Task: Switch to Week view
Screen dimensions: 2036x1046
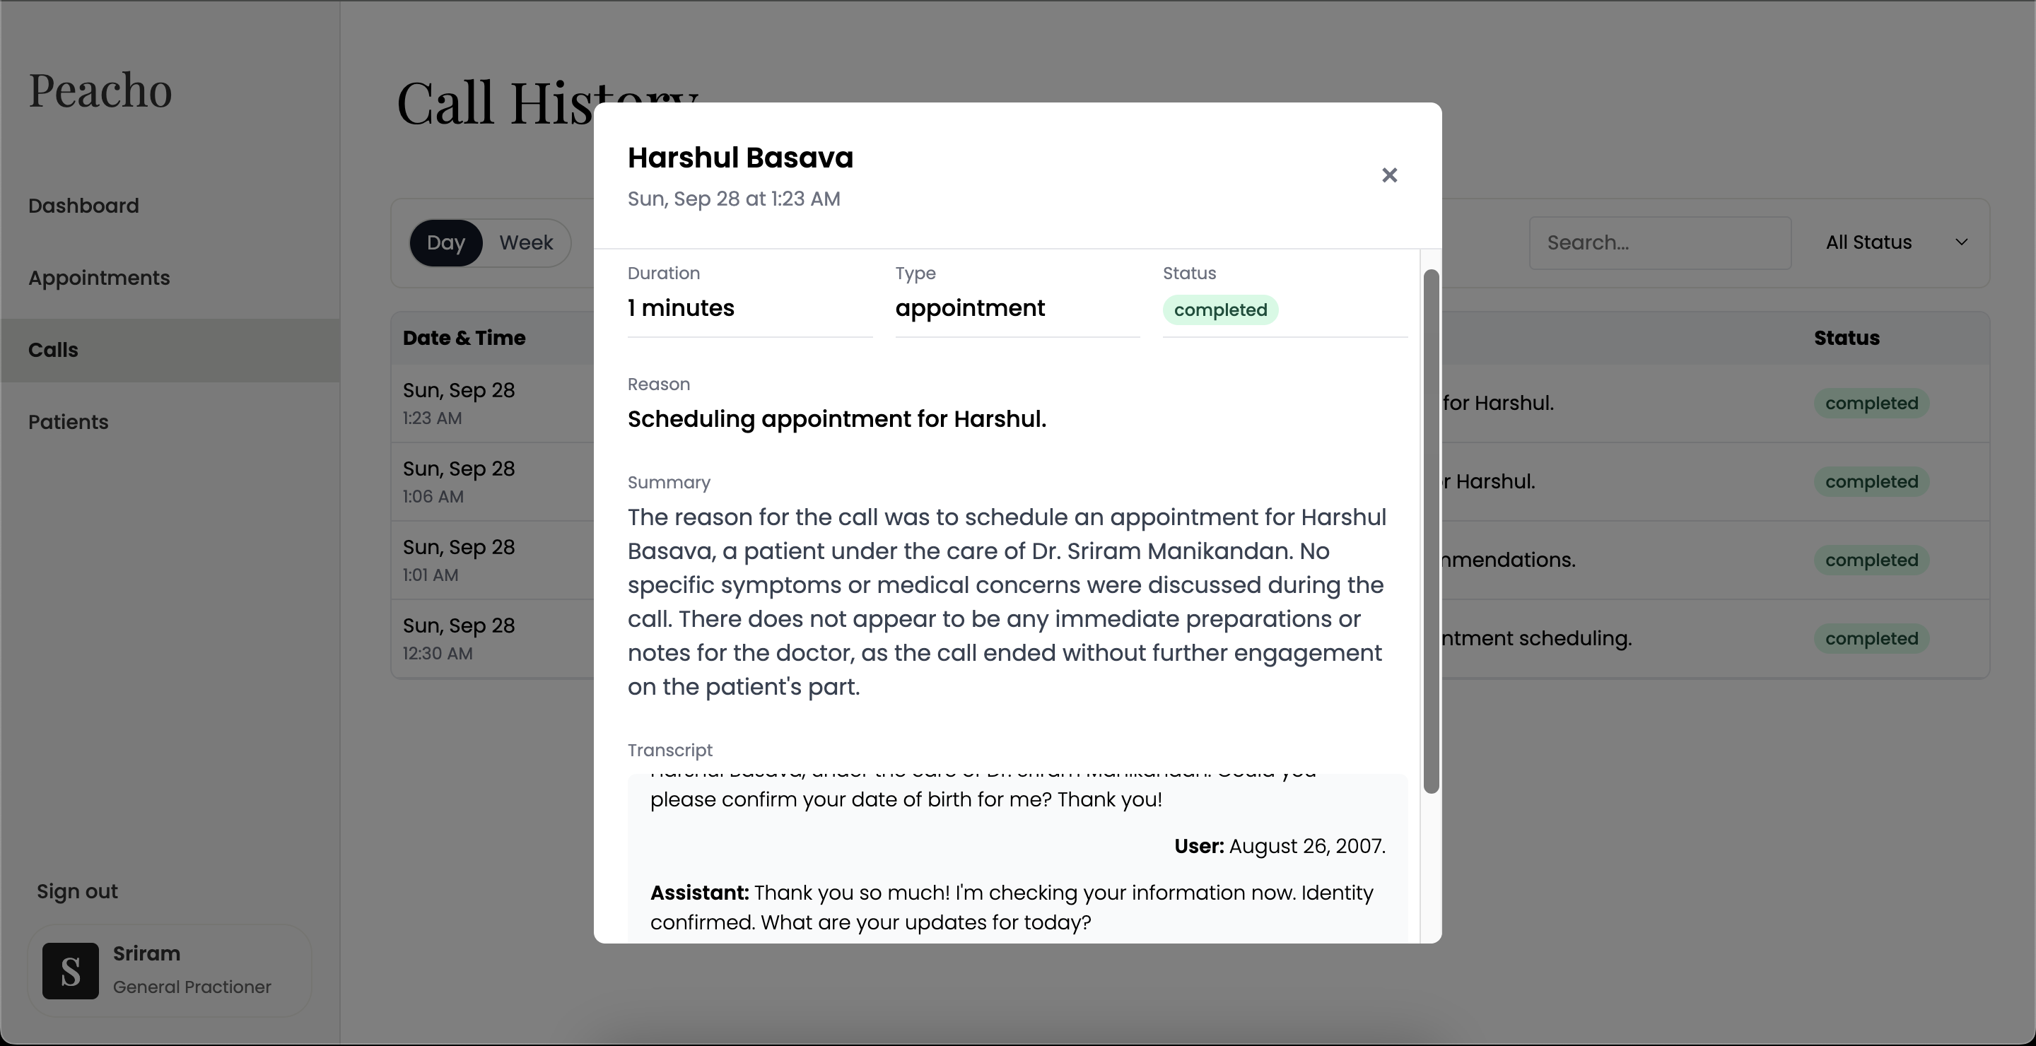Action: (525, 242)
